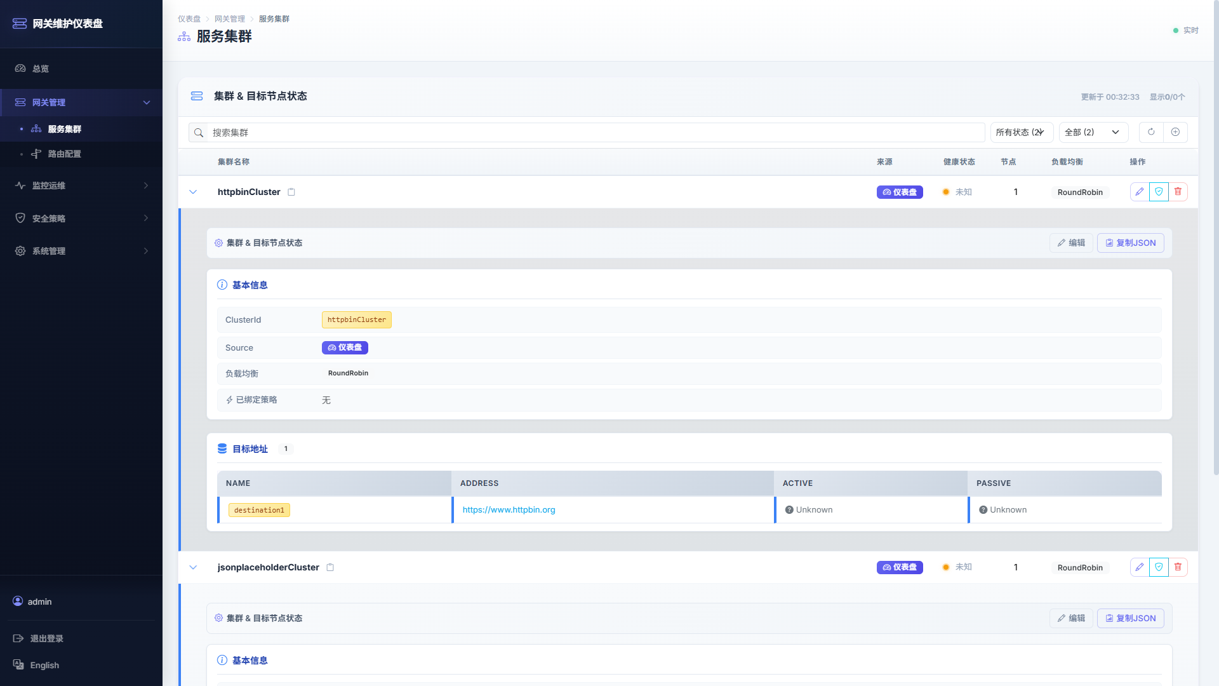Click the edit pencil icon for httpbinCluster

coord(1140,192)
